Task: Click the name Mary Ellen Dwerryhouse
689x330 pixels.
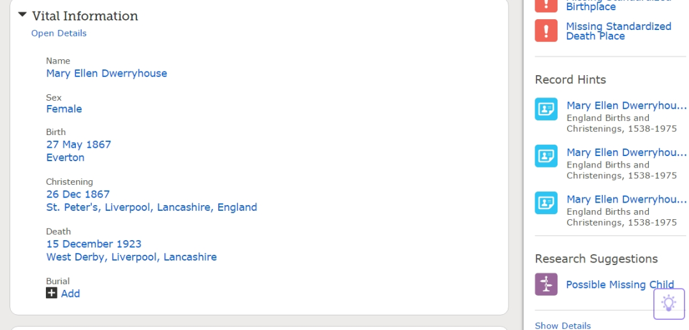Action: click(107, 73)
